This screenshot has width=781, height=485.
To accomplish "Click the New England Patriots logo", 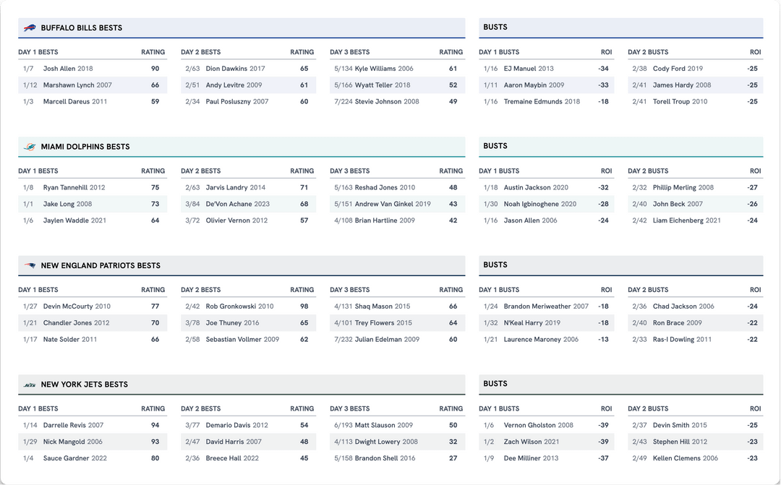I will click(30, 265).
